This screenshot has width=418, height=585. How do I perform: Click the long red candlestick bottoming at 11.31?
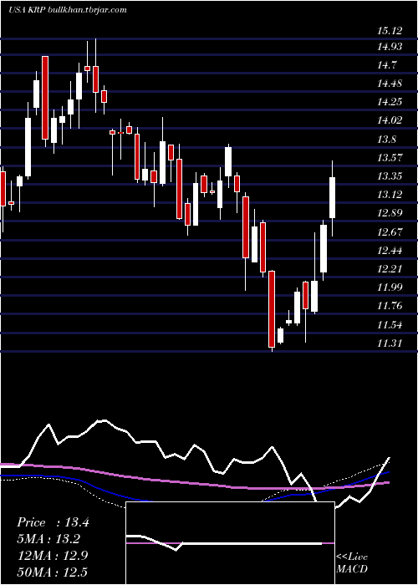tap(272, 309)
